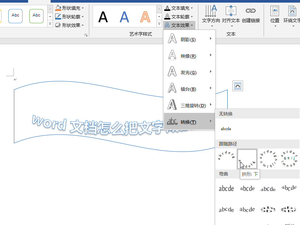Apply the button follow path effect
This screenshot has height=225, width=300.
pos(289,159)
